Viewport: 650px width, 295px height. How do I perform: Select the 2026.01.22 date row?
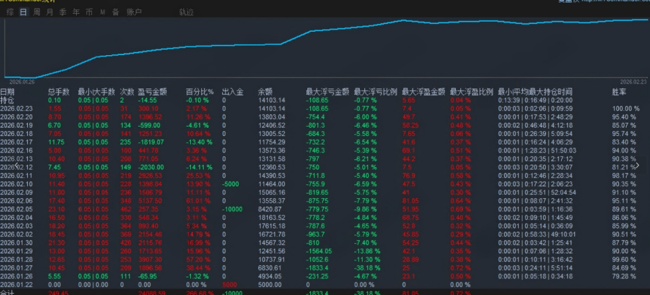17,285
